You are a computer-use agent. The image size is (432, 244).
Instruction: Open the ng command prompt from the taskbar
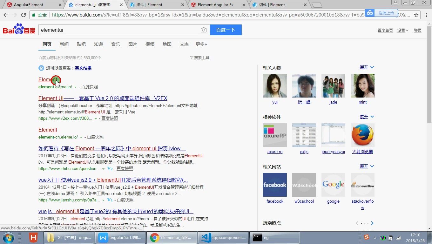click(x=275, y=237)
